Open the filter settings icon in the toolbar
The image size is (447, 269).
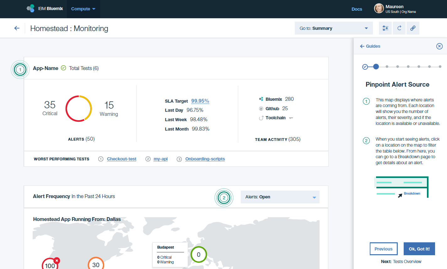tap(385, 28)
